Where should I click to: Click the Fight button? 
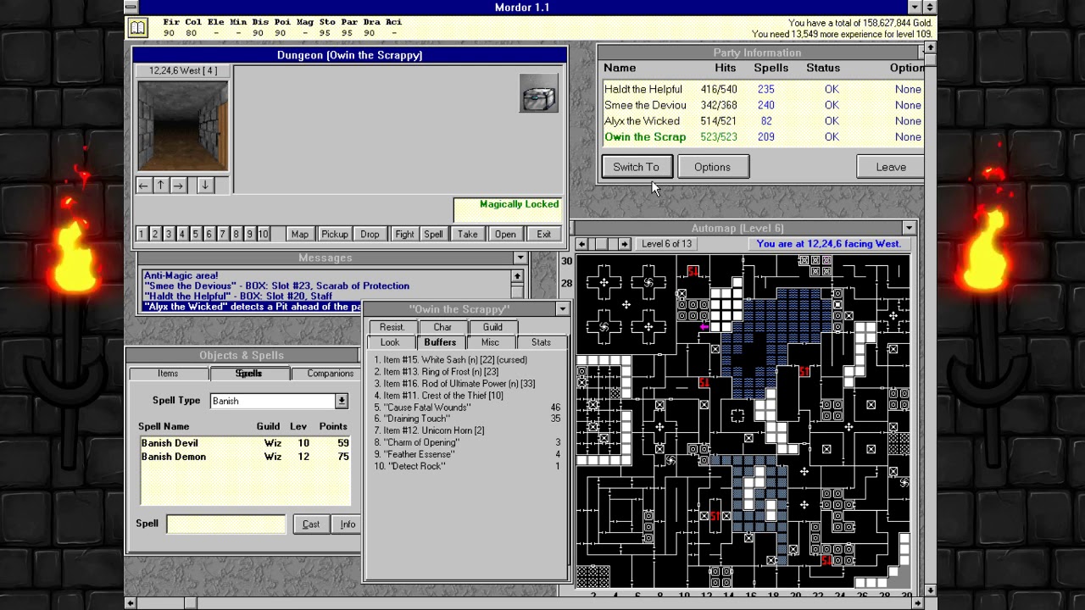(x=404, y=235)
